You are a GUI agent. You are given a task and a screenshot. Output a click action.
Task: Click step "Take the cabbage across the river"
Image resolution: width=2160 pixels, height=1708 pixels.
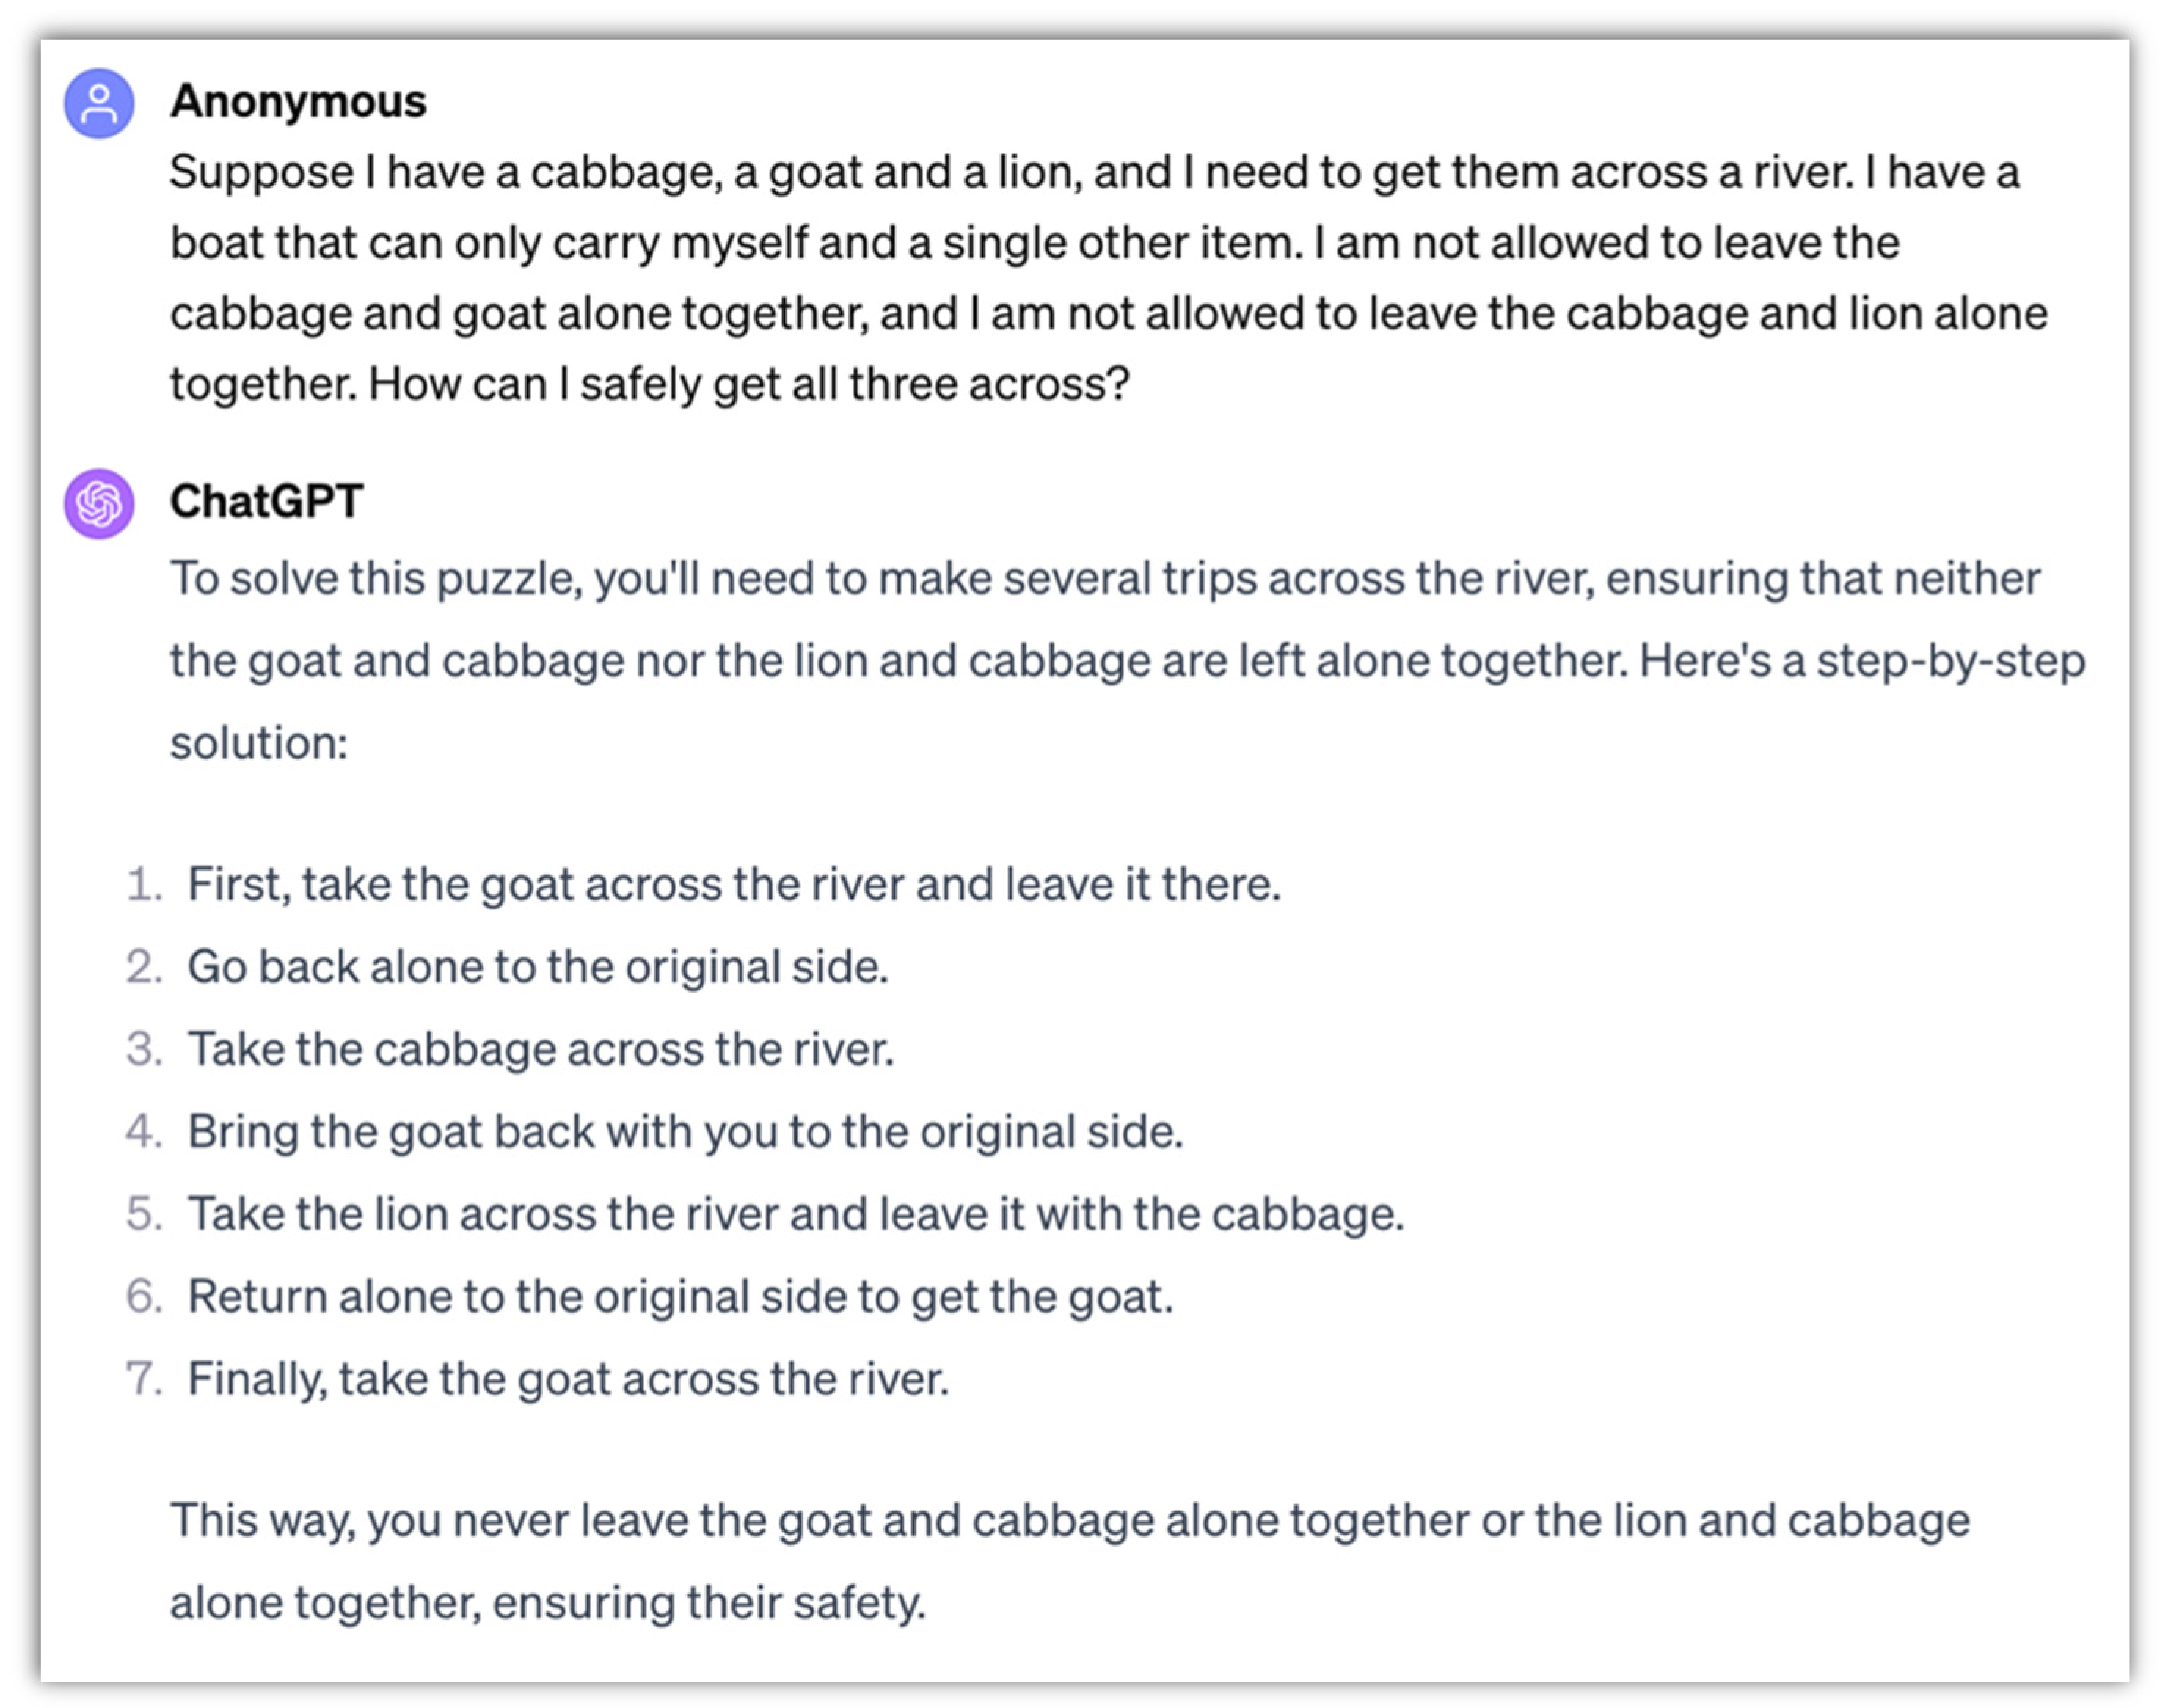coord(541,1049)
